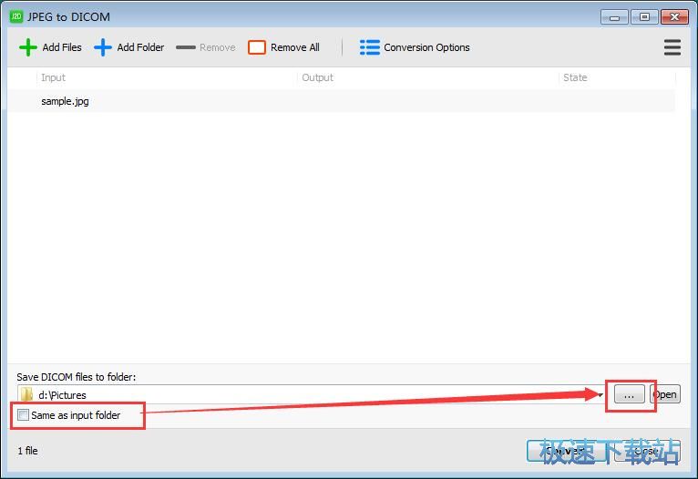Viewport: 698px width, 479px height.
Task: Expand the output folder dropdown arrow
Action: coord(600,395)
